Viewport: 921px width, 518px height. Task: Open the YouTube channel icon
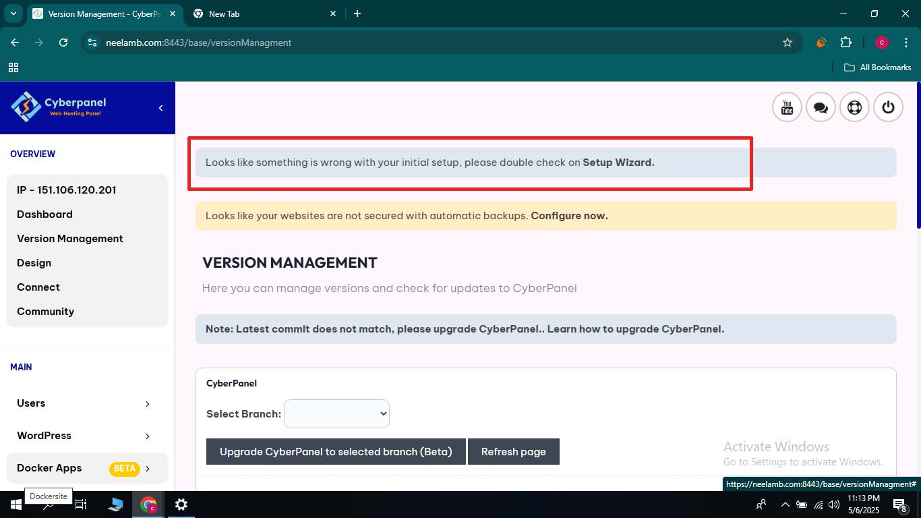[x=787, y=107]
